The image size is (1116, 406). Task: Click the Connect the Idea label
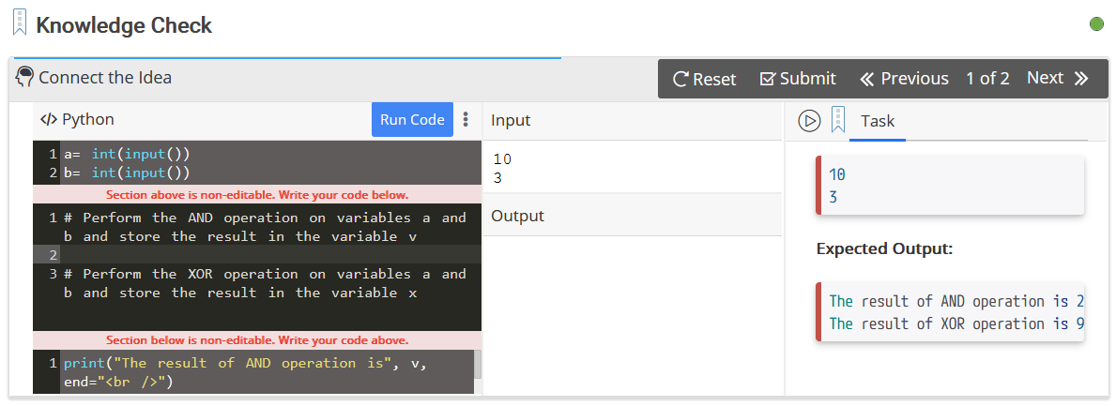105,78
